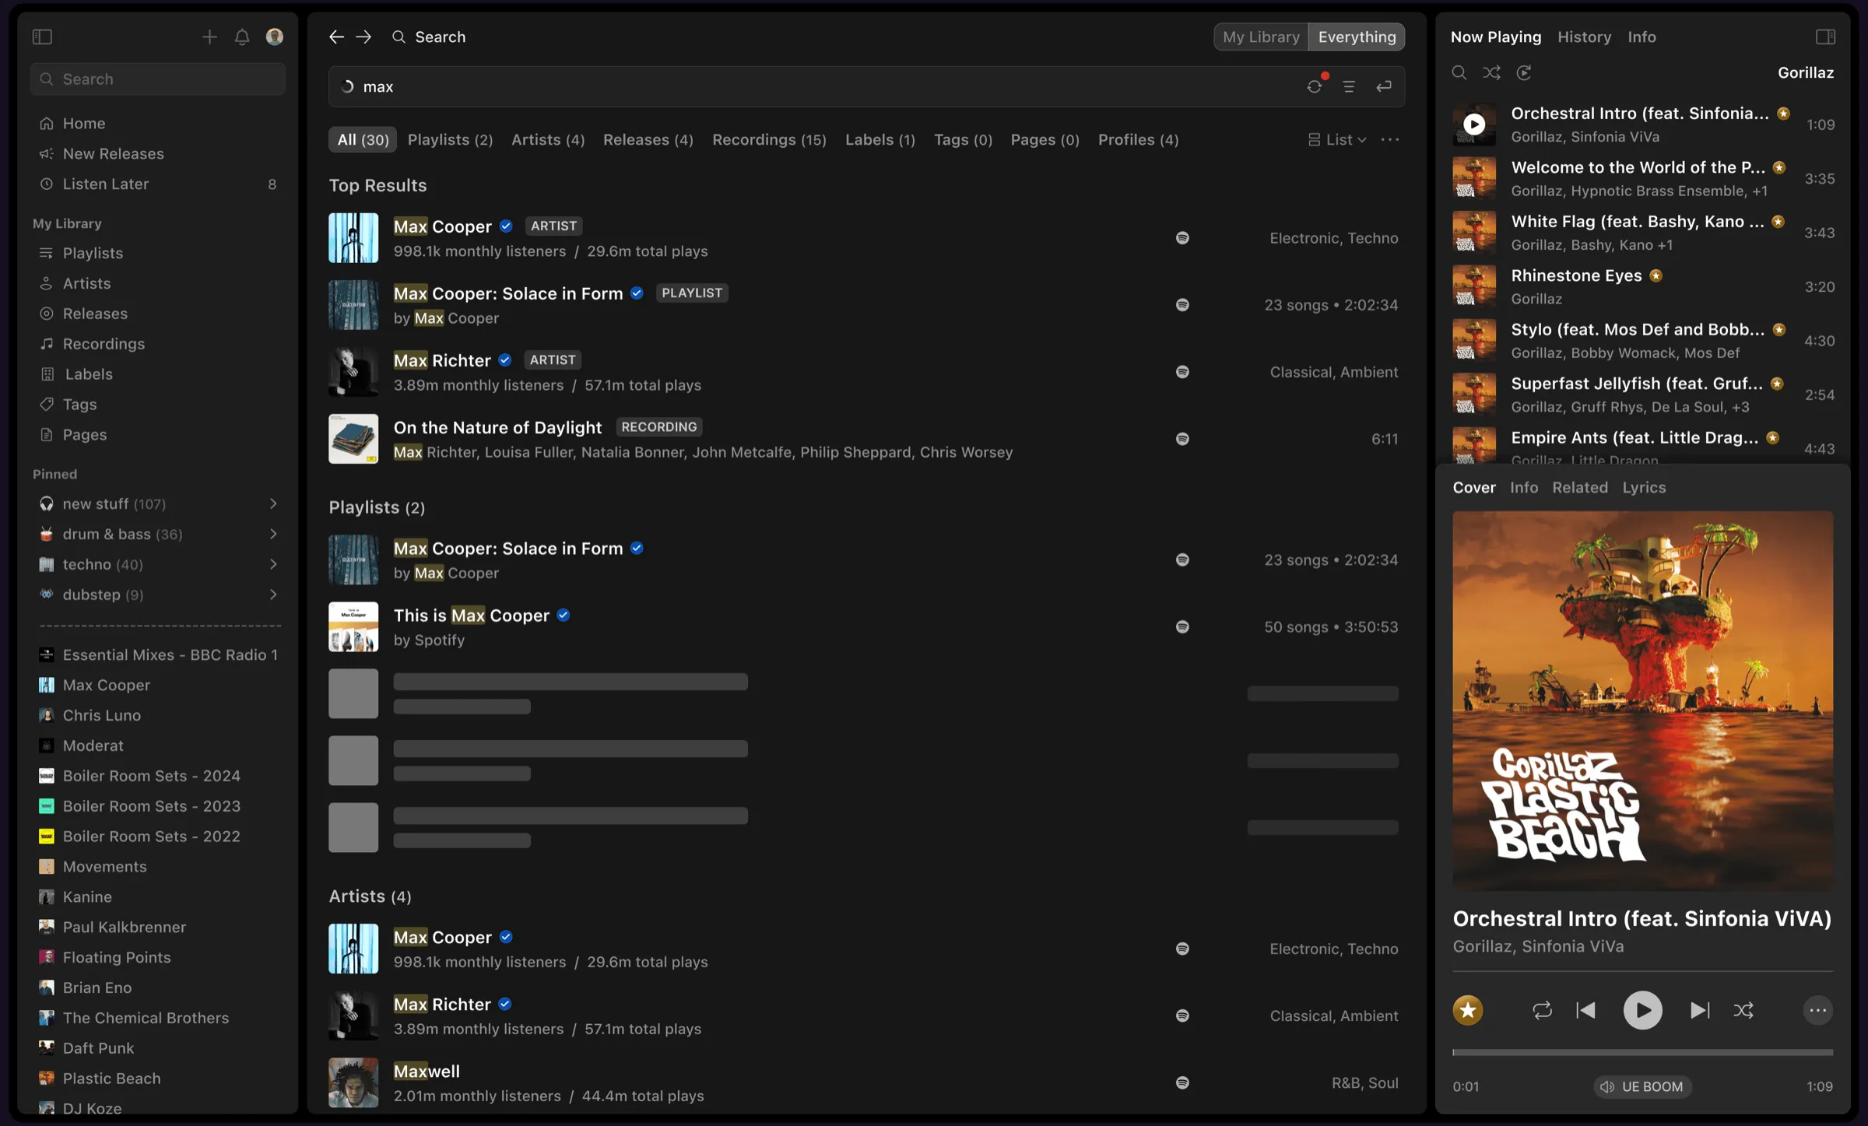Search within the Now Playing queue
The width and height of the screenshot is (1868, 1126).
tap(1459, 72)
